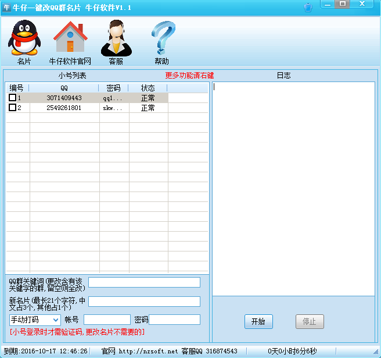Image resolution: width=381 pixels, height=358 pixels.
Task: Click the red 小号登录时才需验证码 note
Action: [77, 332]
